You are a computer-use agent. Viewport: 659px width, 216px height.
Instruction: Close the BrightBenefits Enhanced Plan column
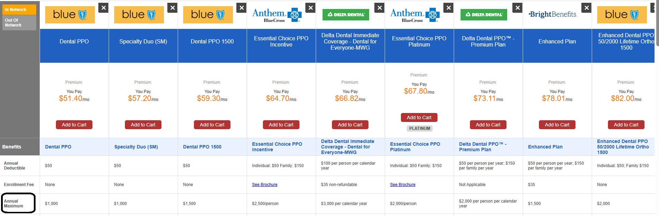(587, 8)
